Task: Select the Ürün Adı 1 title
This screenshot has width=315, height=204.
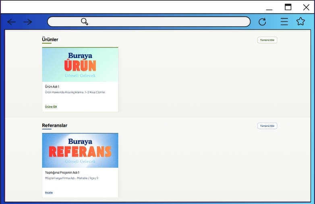Action: 52,87
